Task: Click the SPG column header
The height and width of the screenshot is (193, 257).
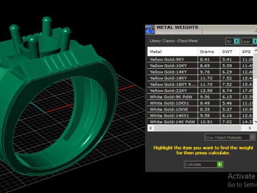Action: (247, 51)
